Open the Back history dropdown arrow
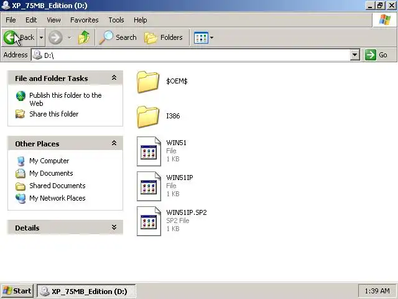The height and width of the screenshot is (299, 398). (41, 37)
